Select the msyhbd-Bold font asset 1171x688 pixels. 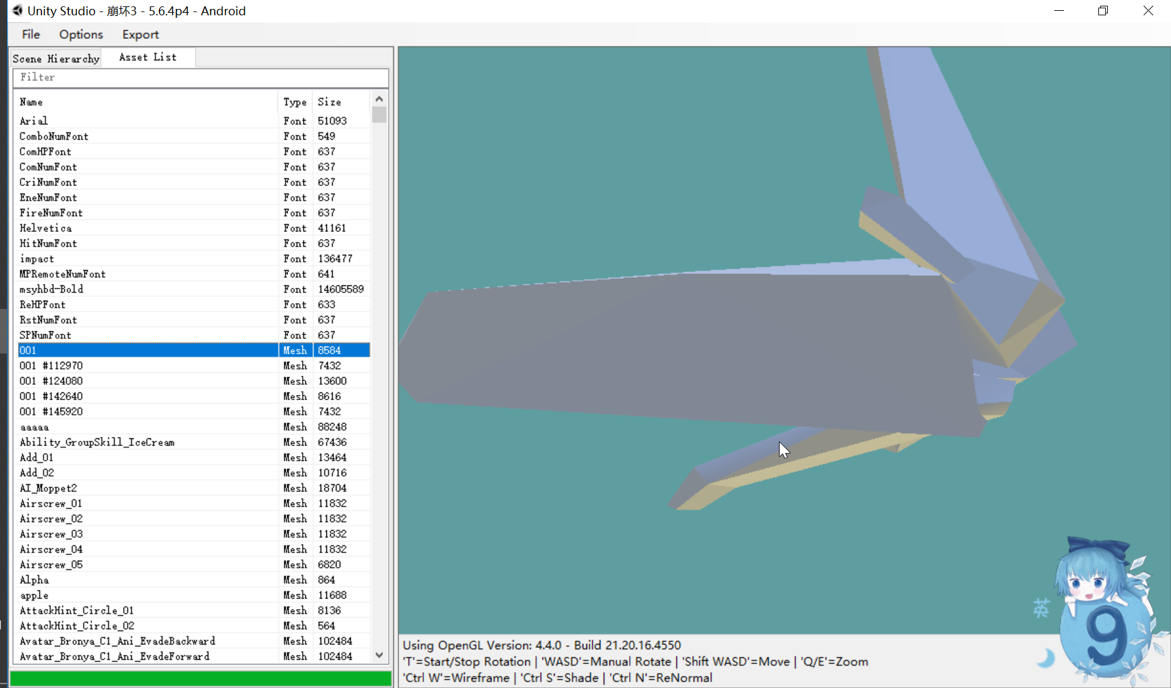pos(52,289)
